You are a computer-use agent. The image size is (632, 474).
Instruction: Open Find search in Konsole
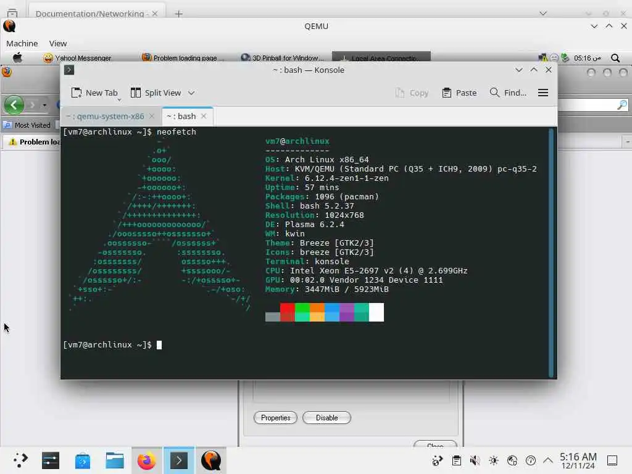point(508,93)
